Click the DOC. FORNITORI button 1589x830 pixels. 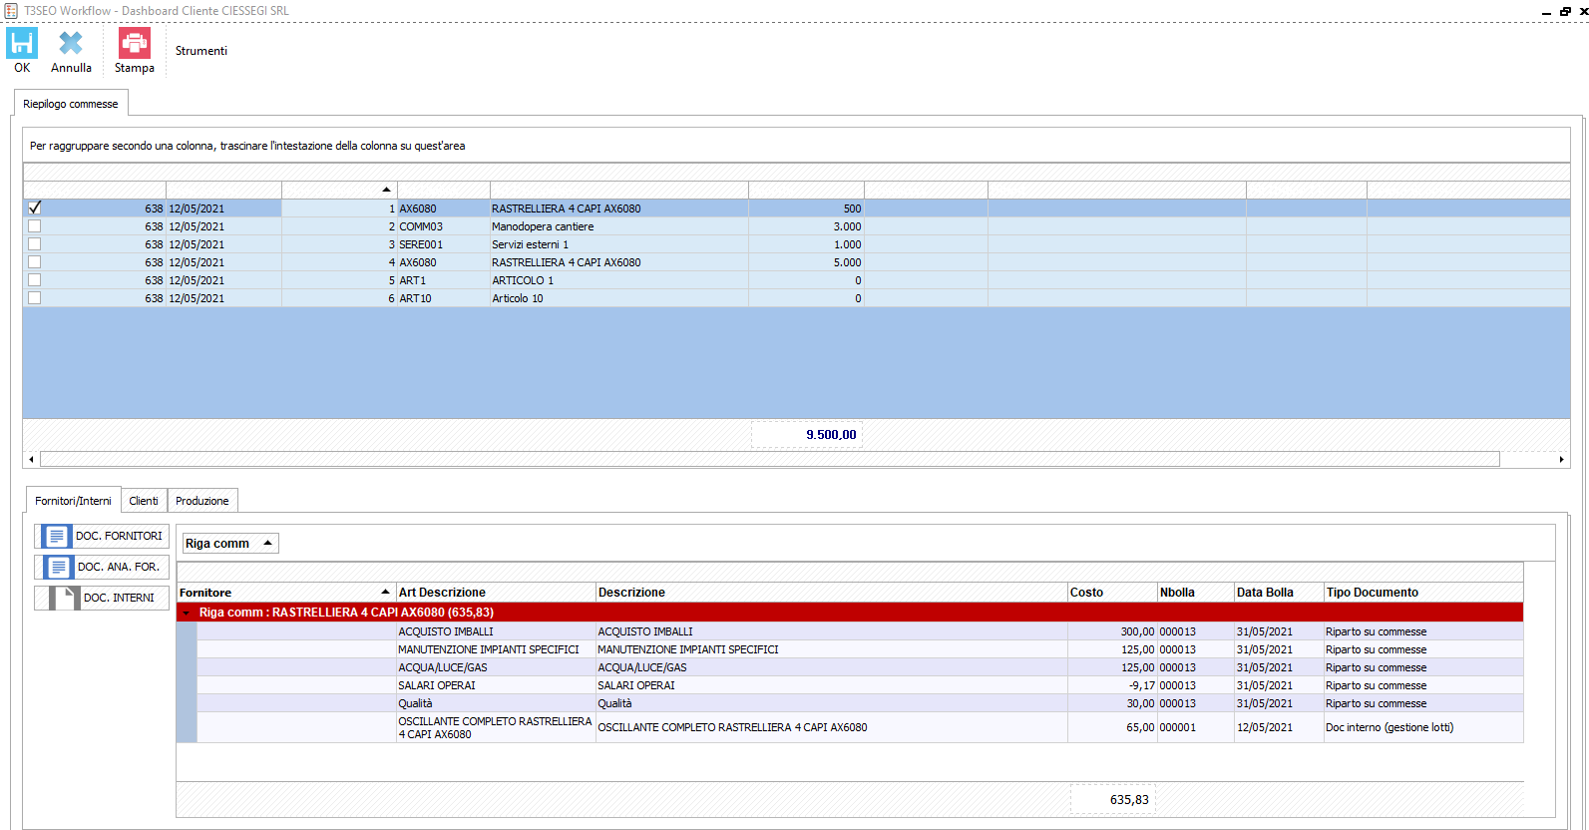tap(102, 536)
